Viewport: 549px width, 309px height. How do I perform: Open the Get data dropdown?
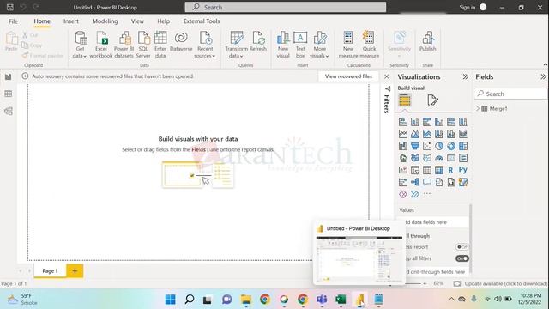(80, 45)
